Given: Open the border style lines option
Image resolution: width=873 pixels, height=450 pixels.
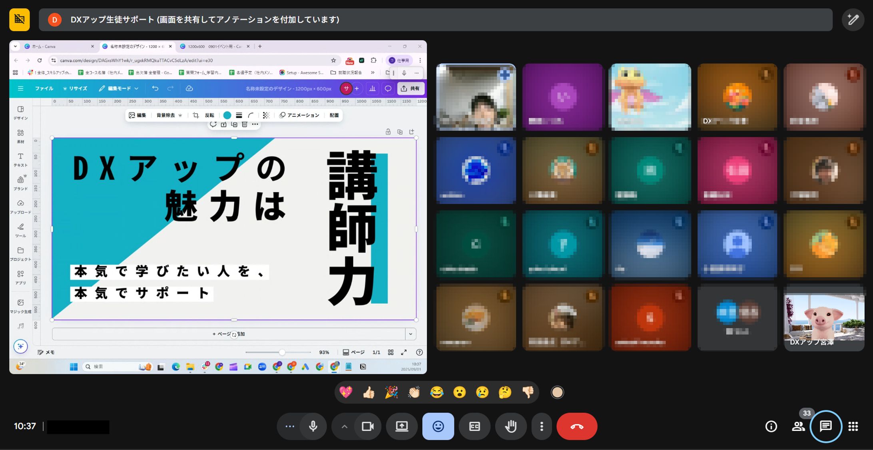Looking at the screenshot, I should [x=239, y=115].
